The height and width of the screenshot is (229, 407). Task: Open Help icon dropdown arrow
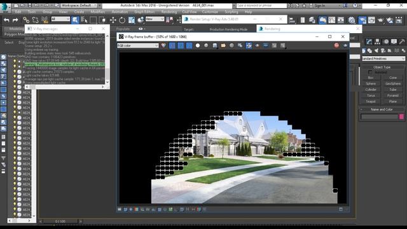point(359,6)
